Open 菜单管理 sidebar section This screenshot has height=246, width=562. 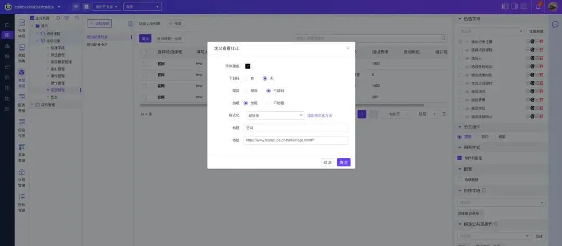click(x=21, y=153)
